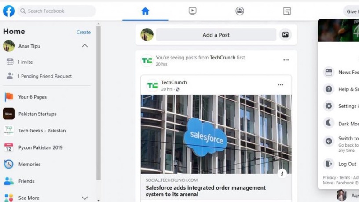This screenshot has width=359, height=202.
Task: Click the TechCrunch page name in post
Action: pyautogui.click(x=174, y=82)
